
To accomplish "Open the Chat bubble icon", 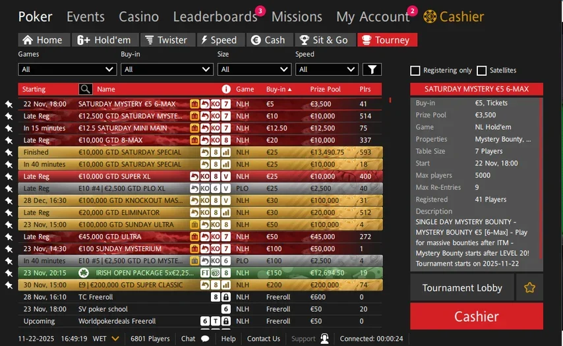I will click(205, 339).
